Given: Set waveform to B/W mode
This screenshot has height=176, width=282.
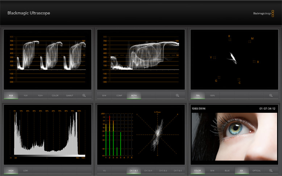Looking at the screenshot, I should coord(104,95).
